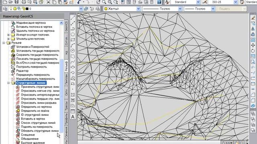Create a new drawing with the New icon
257x144 pixels.
pos(5,2)
